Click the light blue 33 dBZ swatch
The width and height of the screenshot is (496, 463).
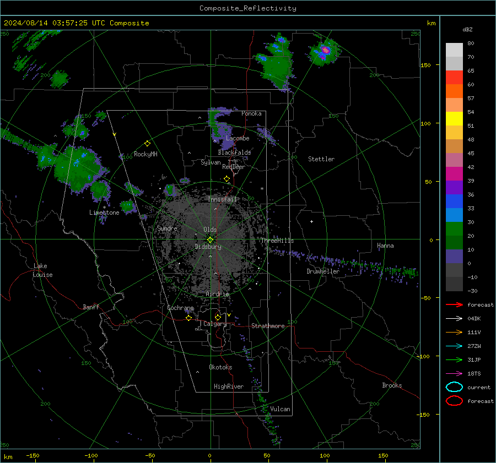point(454,215)
